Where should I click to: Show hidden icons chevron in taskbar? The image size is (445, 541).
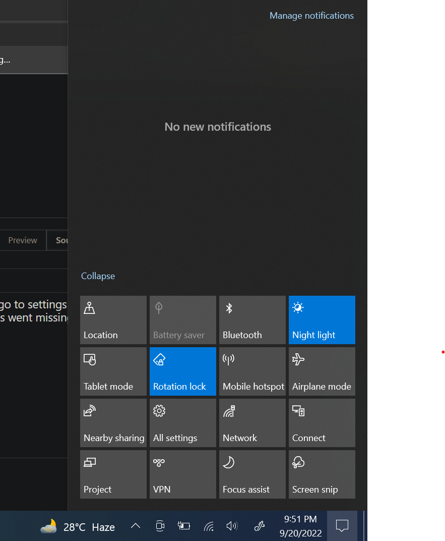point(136,526)
